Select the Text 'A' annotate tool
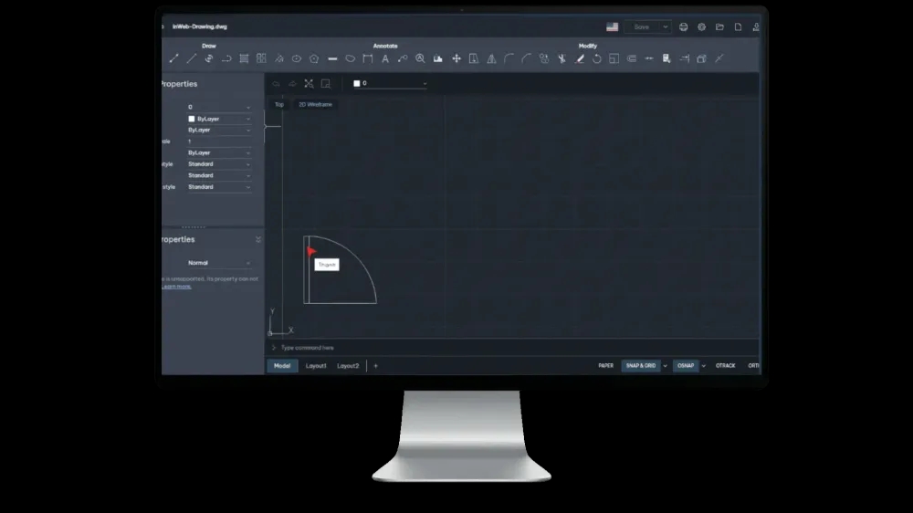The image size is (913, 513). pyautogui.click(x=385, y=58)
